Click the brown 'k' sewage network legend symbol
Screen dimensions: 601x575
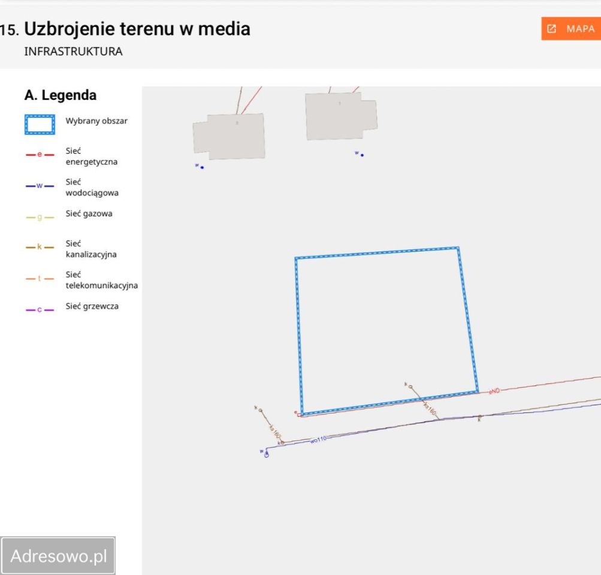[40, 247]
